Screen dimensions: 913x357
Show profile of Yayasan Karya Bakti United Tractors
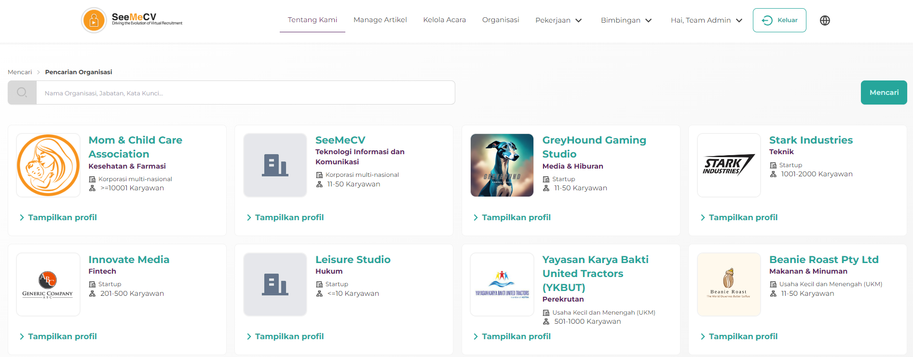512,337
